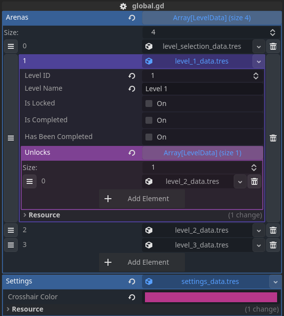Click the Level ID value field
Viewport: 284px width, 316px height.
pyautogui.click(x=203, y=76)
